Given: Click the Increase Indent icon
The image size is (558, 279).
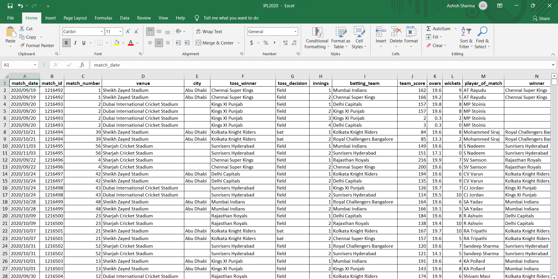Looking at the screenshot, I should 187,43.
